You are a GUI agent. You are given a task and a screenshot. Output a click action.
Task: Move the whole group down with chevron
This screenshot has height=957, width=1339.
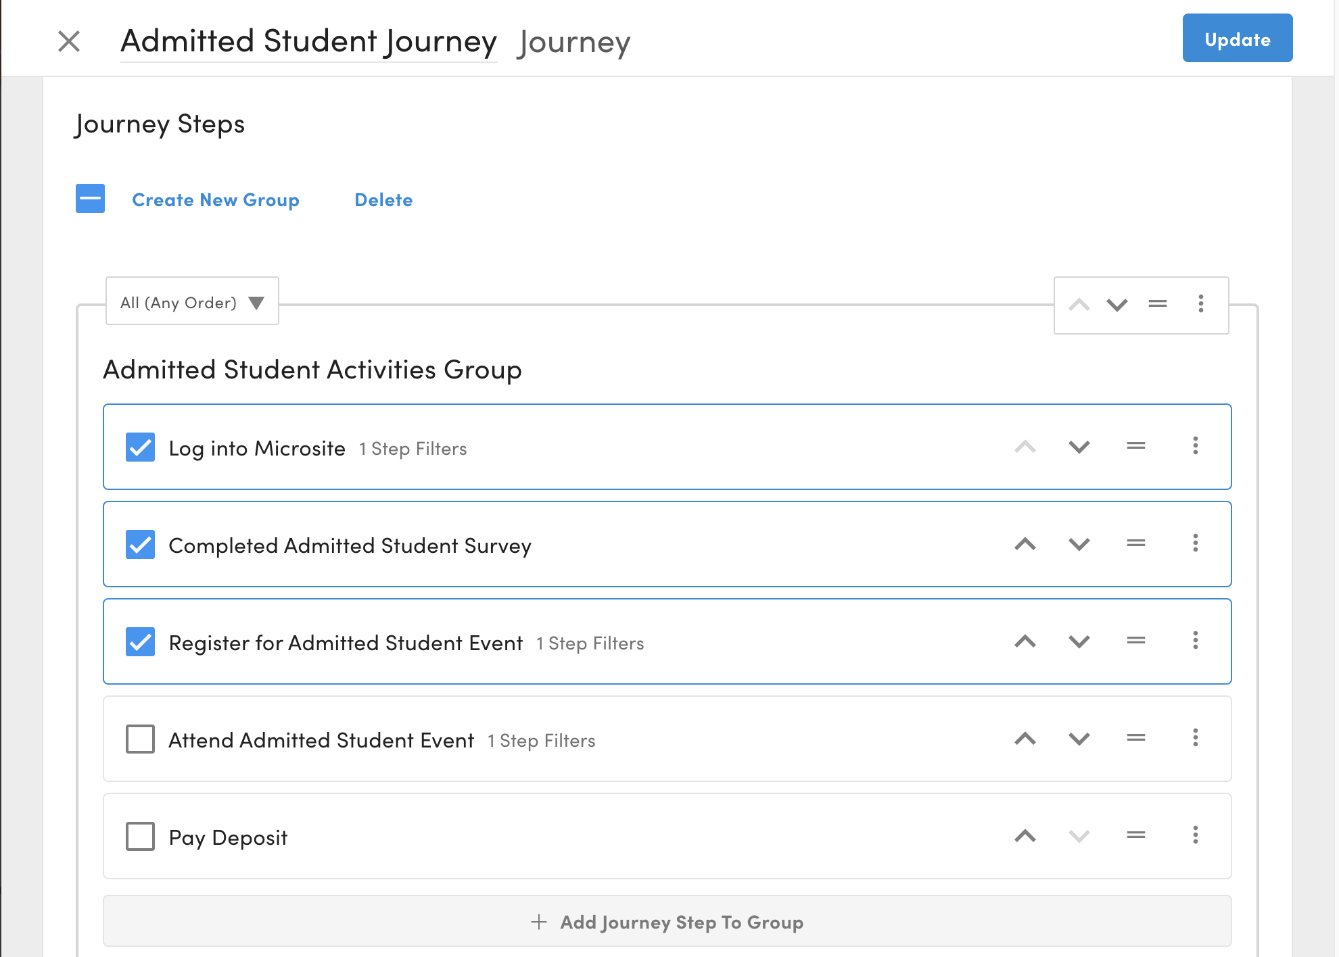pyautogui.click(x=1117, y=305)
